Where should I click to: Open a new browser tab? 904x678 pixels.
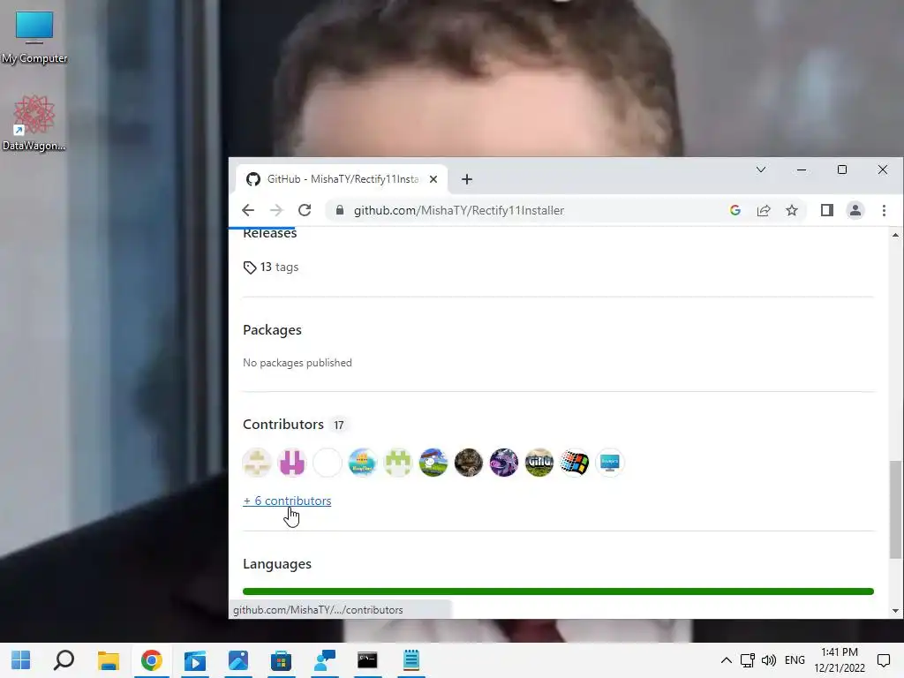[x=467, y=179]
